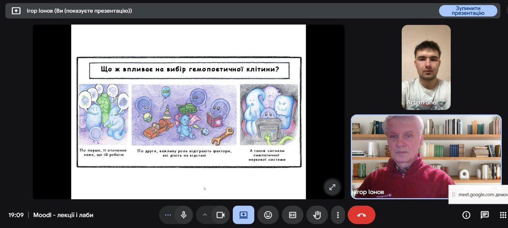
Task: Click Зупинити презентацію button
Action: tap(468, 11)
